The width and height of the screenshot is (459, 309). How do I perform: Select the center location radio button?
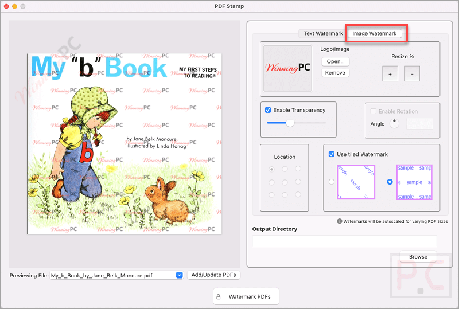pyautogui.click(x=285, y=182)
